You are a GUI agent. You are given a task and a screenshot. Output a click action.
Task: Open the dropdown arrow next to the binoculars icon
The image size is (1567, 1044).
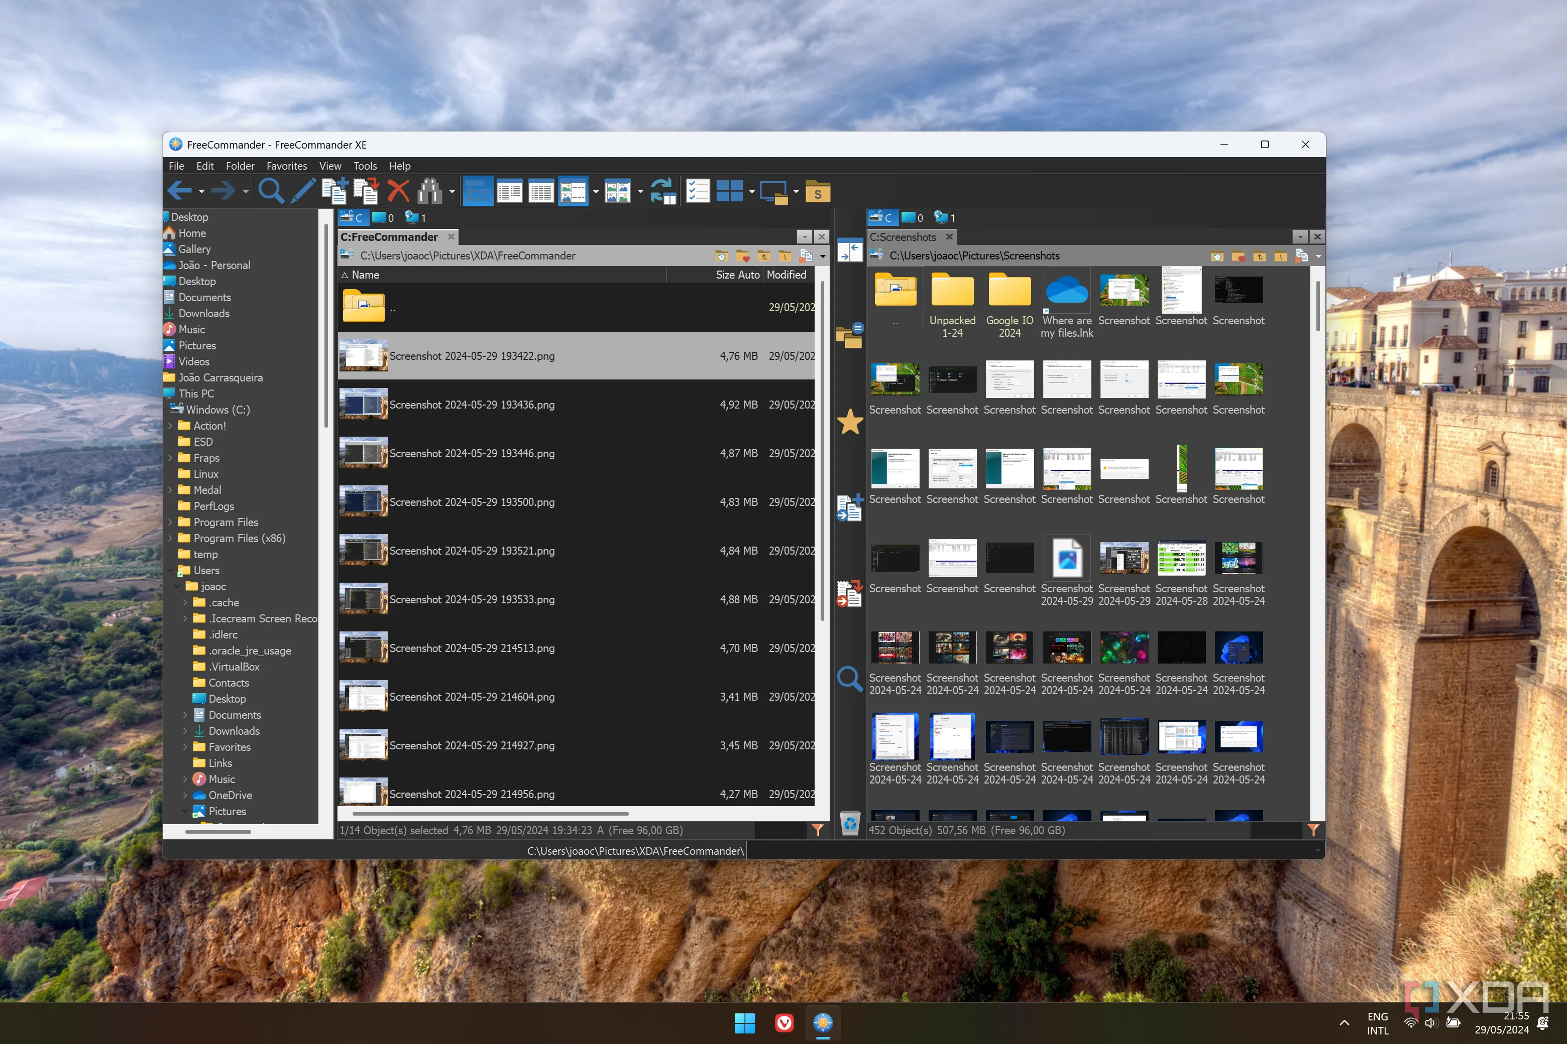point(452,192)
